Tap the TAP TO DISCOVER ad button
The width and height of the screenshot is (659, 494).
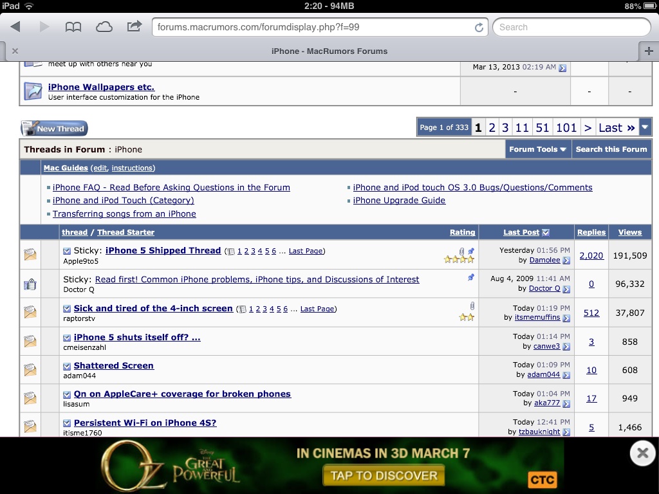(x=384, y=475)
